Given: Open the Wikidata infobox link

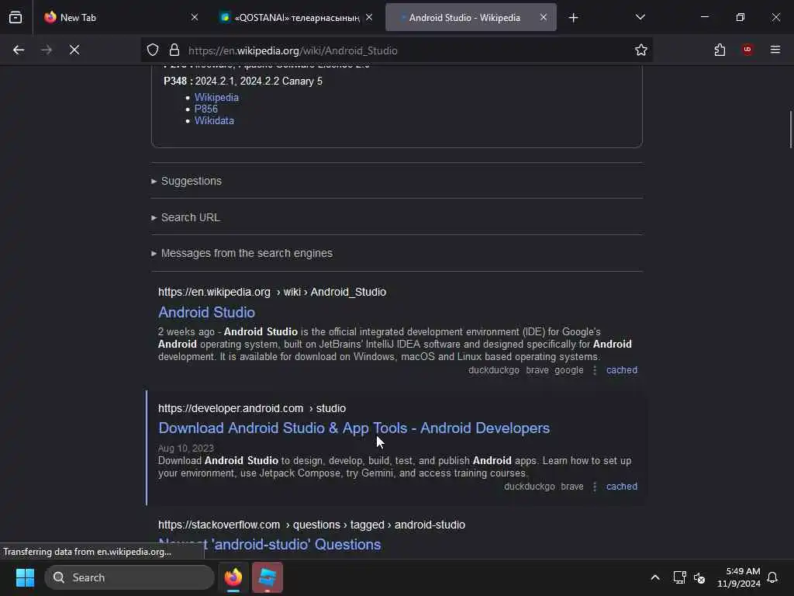Looking at the screenshot, I should pyautogui.click(x=214, y=120).
